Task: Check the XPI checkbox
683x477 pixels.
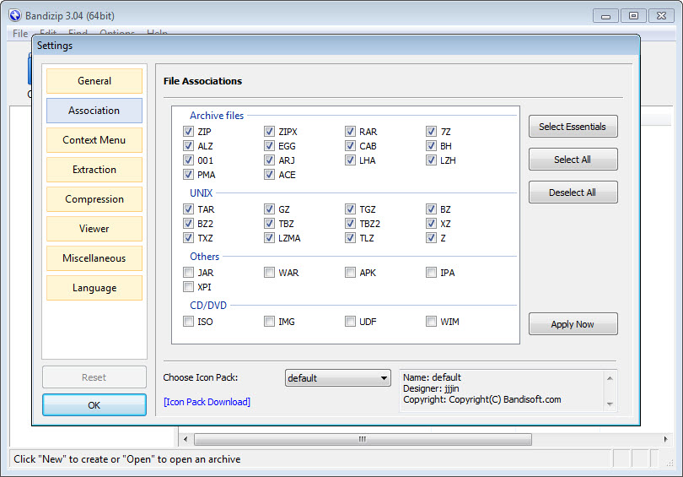Action: 188,287
